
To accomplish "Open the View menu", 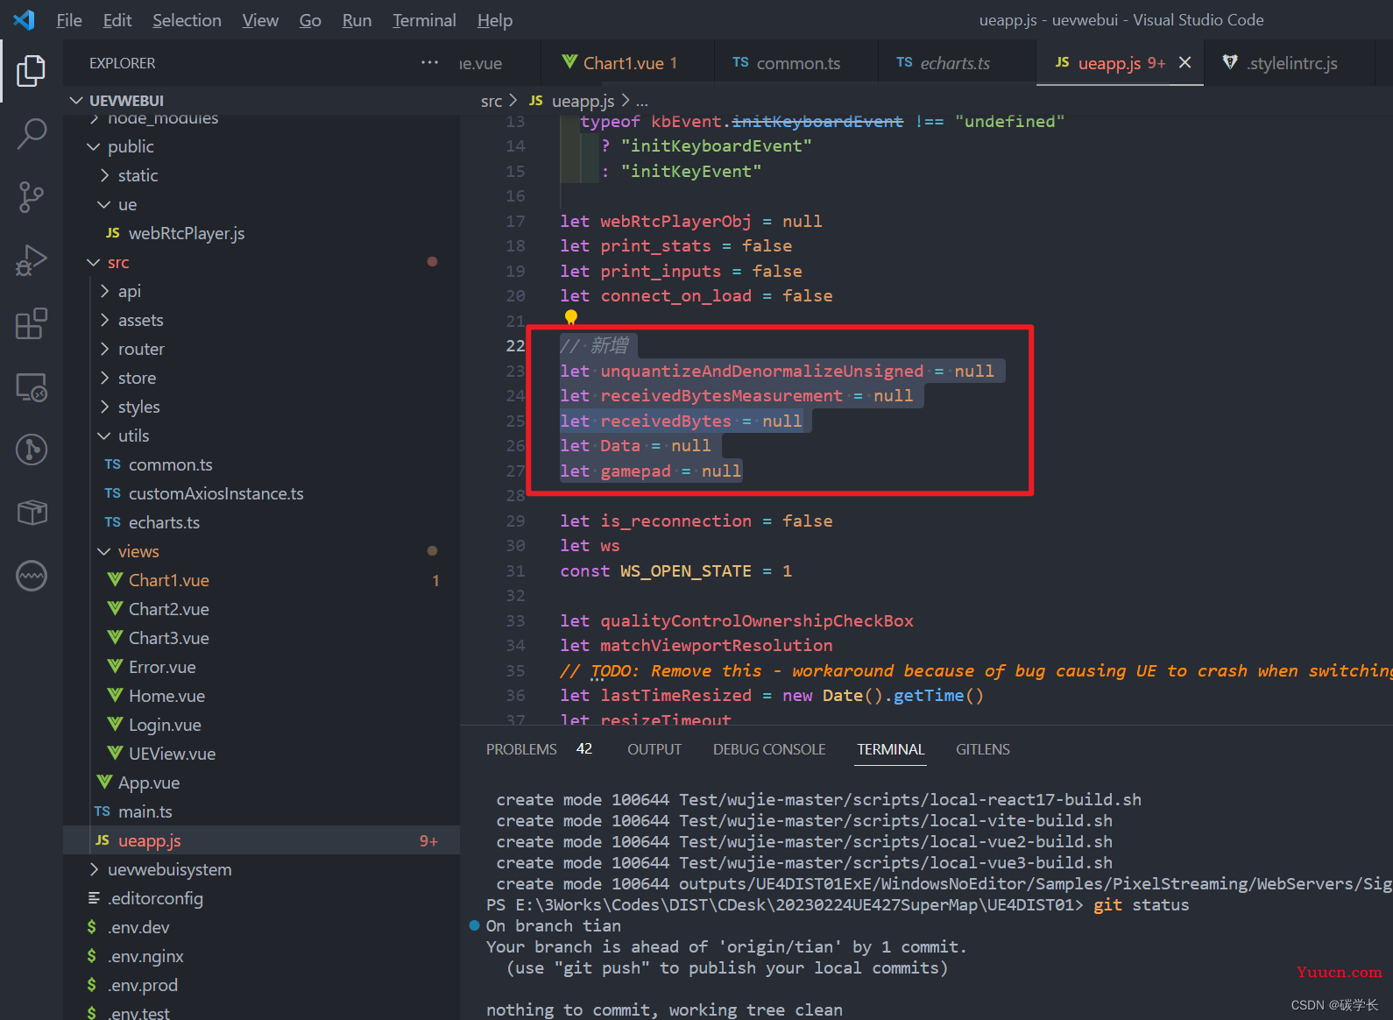I will 260,20.
